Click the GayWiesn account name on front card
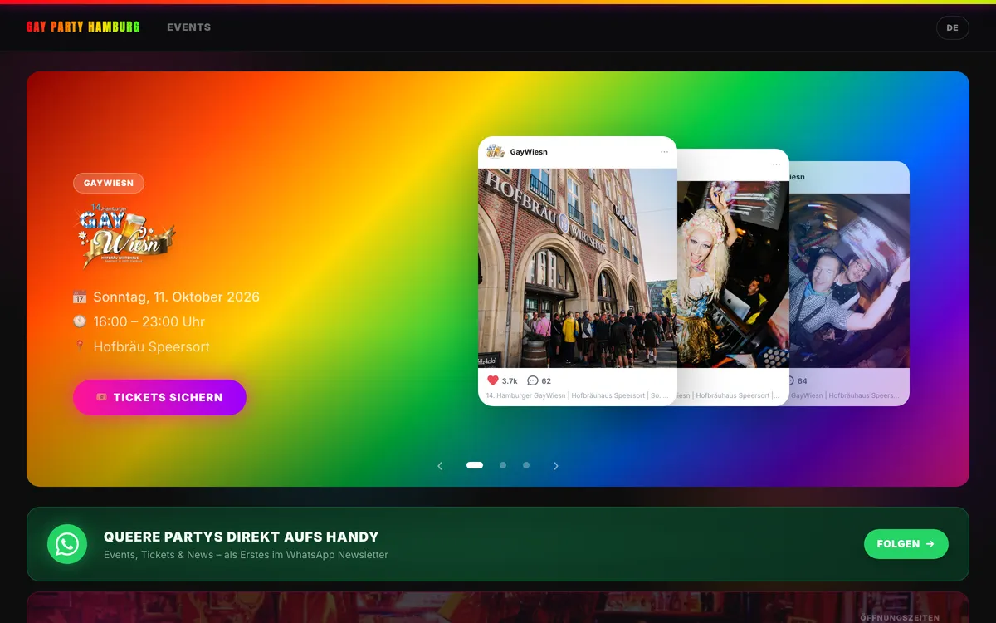Viewport: 996px width, 623px height. (529, 152)
